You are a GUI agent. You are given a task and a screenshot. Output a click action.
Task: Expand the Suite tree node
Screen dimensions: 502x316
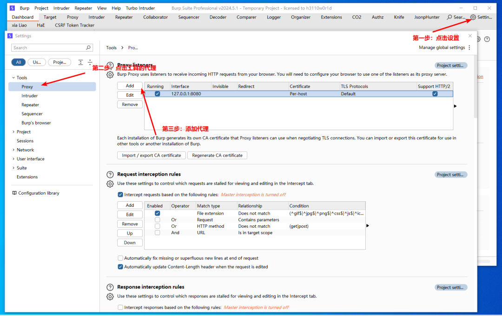pos(13,167)
